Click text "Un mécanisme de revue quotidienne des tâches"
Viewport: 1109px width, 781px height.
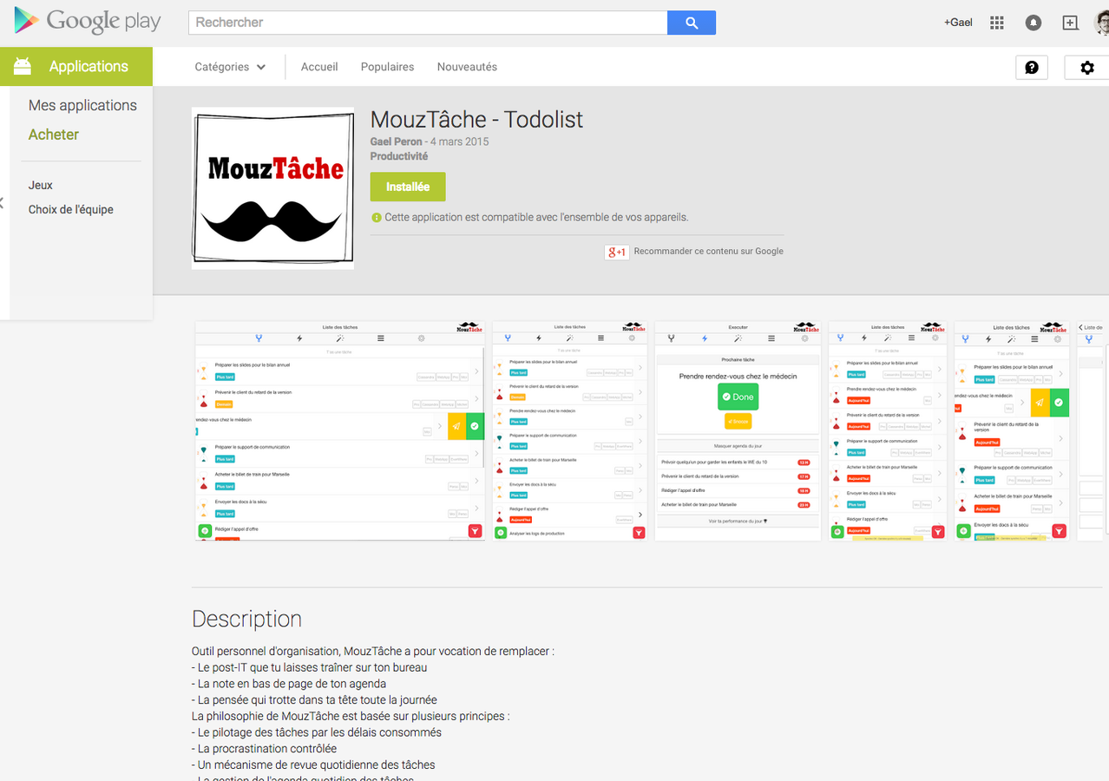click(317, 765)
